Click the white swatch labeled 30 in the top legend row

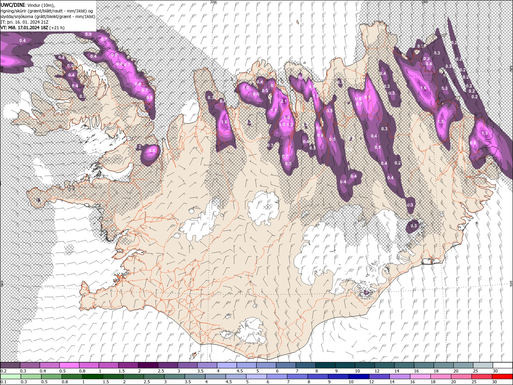pyautogui.click(x=503, y=365)
